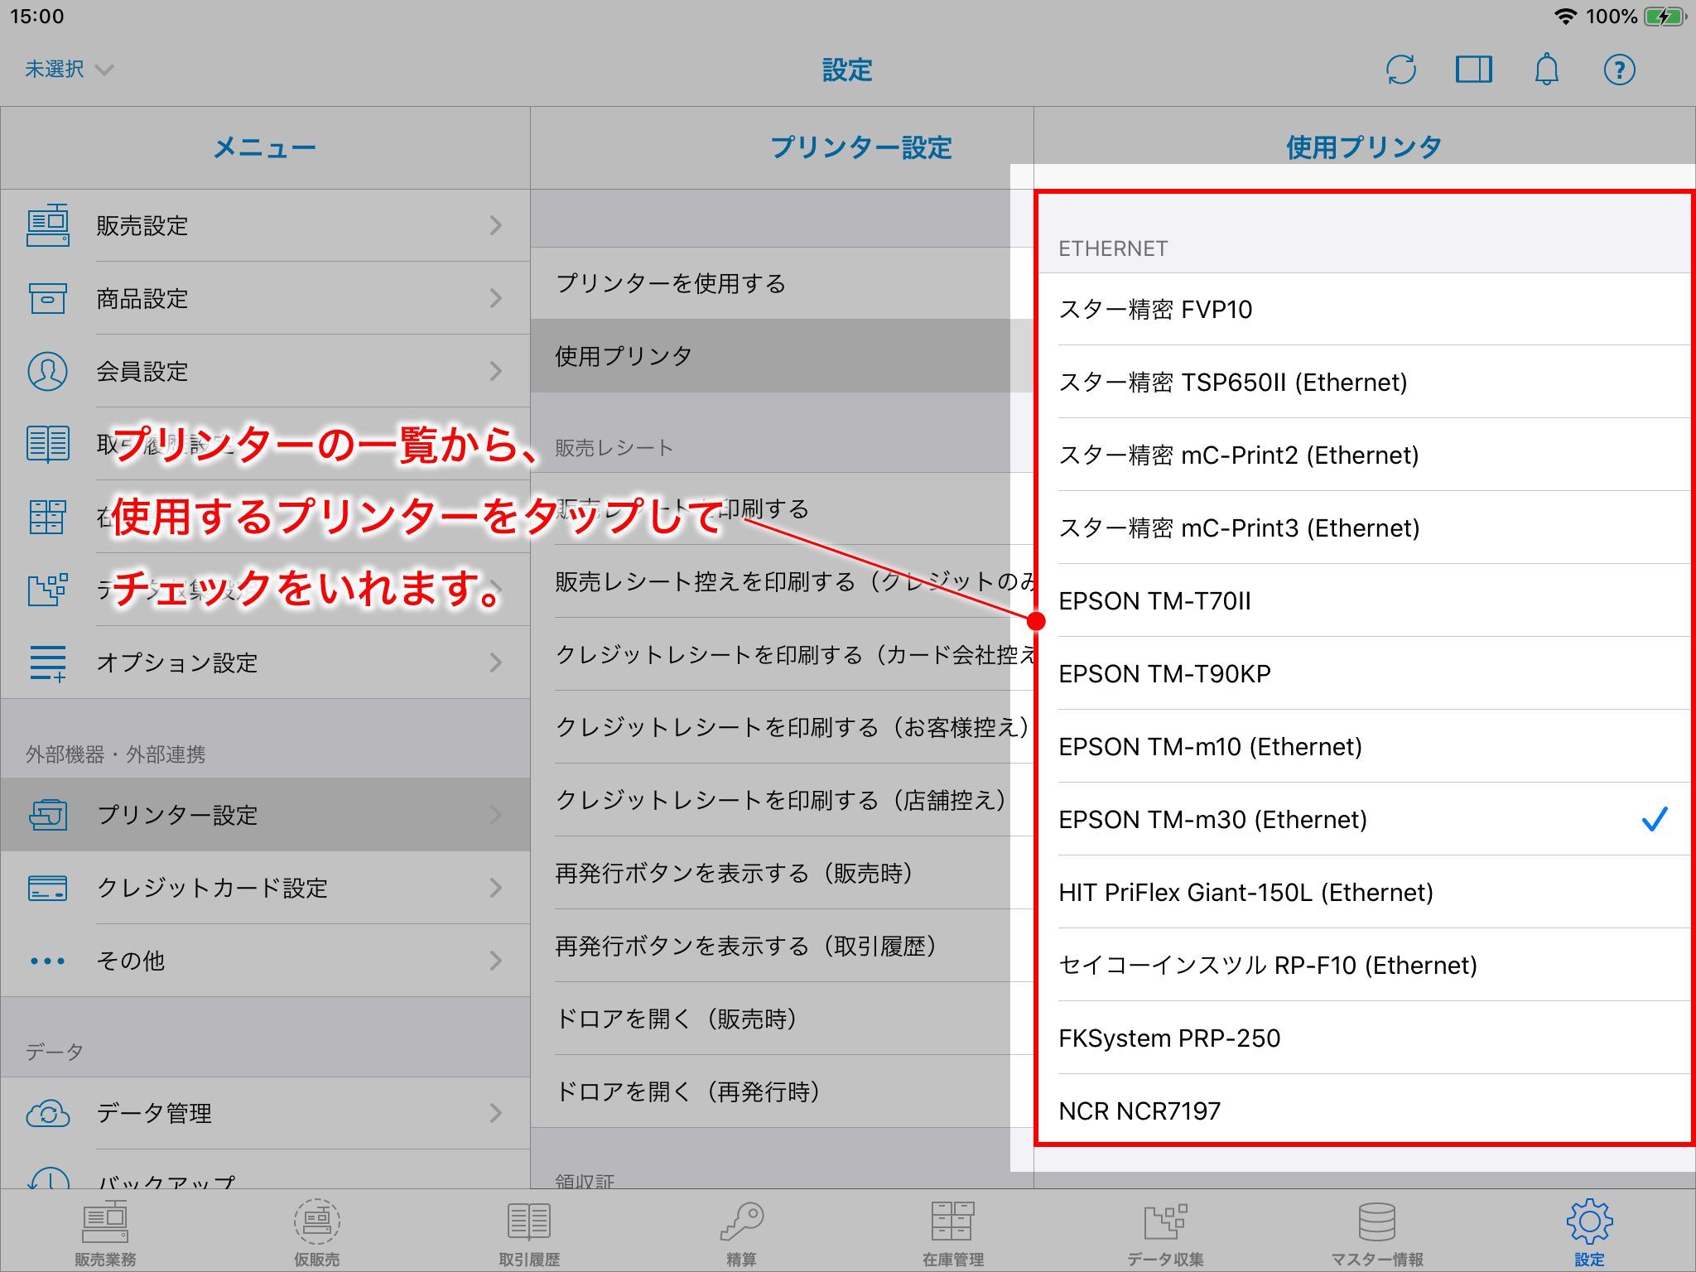Tap クレジットレシートを印刷する（カード会社控え row
The height and width of the screenshot is (1272, 1696).
pos(782,654)
